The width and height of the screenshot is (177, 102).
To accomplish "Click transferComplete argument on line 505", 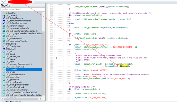I will [124, 64].
